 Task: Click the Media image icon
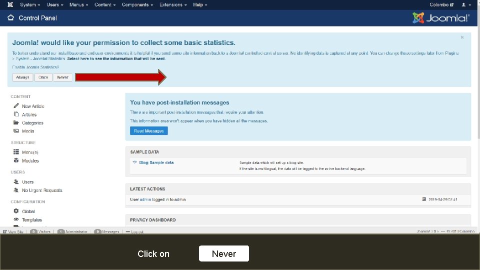tap(16, 130)
